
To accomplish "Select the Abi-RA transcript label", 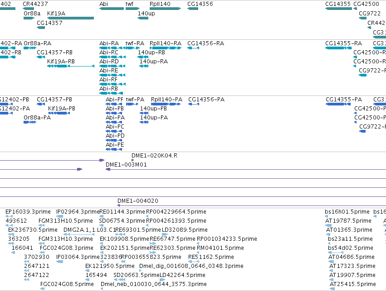I will (x=109, y=43).
